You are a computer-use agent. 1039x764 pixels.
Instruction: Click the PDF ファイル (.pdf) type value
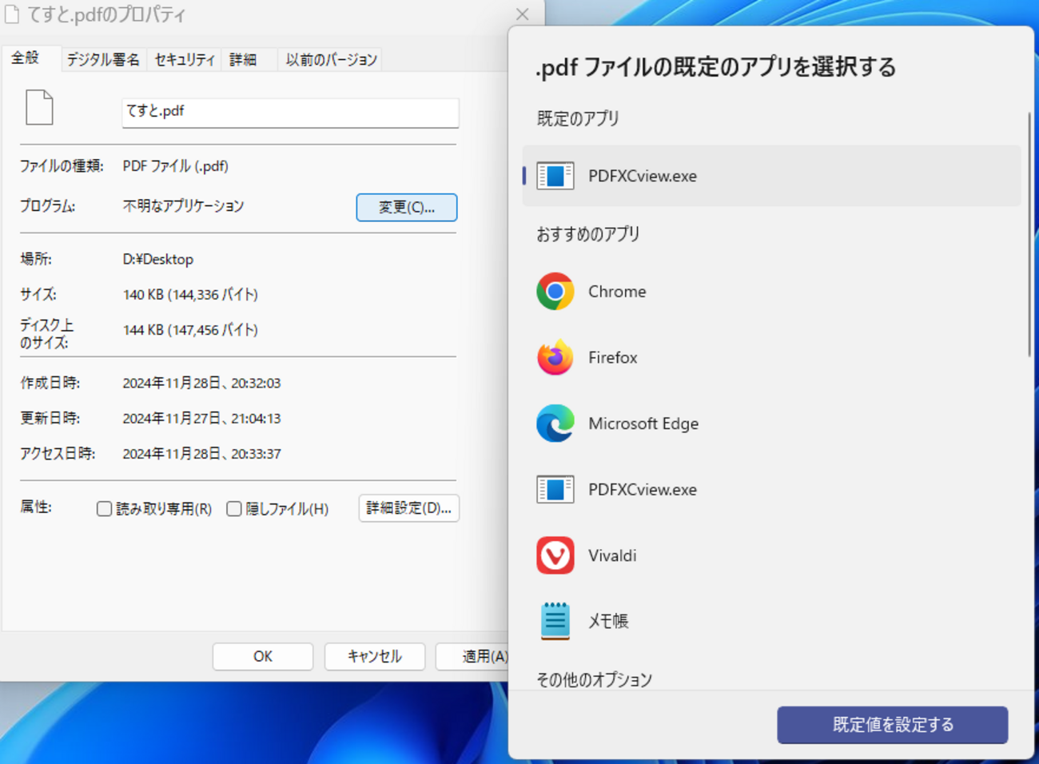tap(176, 166)
